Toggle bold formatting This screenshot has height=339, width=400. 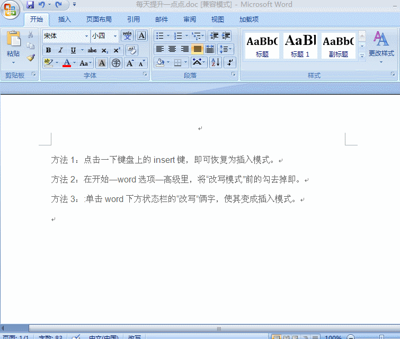click(x=48, y=50)
